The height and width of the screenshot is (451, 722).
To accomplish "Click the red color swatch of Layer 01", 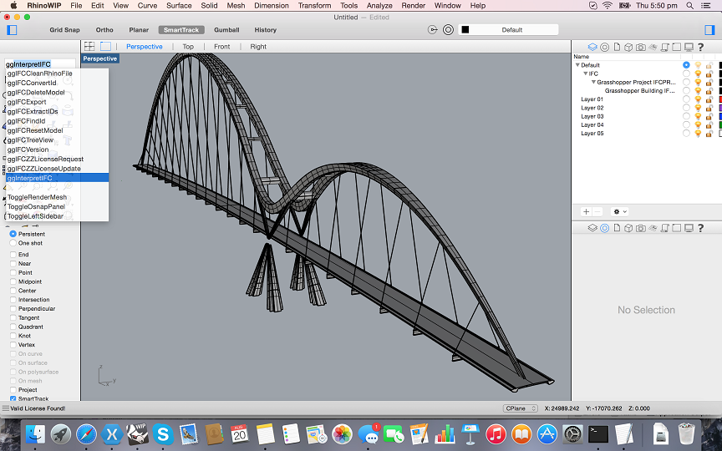I will (x=719, y=99).
